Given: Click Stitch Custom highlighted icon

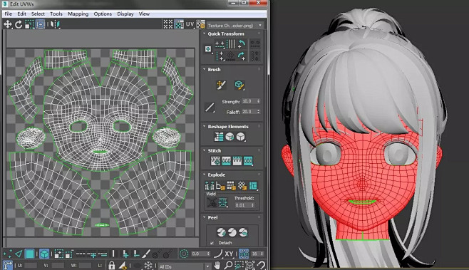Looking at the screenshot, I should click(x=248, y=161).
